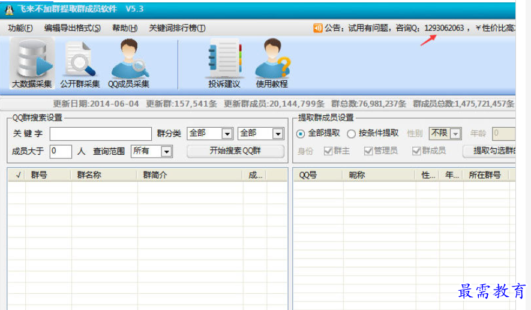Open the 功能(F) menu
Screen dimensions: 531x310
click(x=20, y=28)
